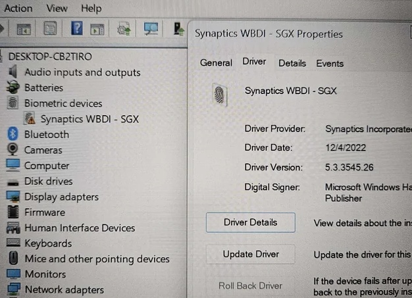Select the Driver tab
The image size is (412, 298).
(254, 62)
